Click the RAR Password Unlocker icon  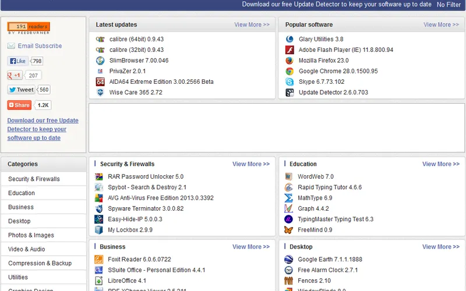pos(98,177)
